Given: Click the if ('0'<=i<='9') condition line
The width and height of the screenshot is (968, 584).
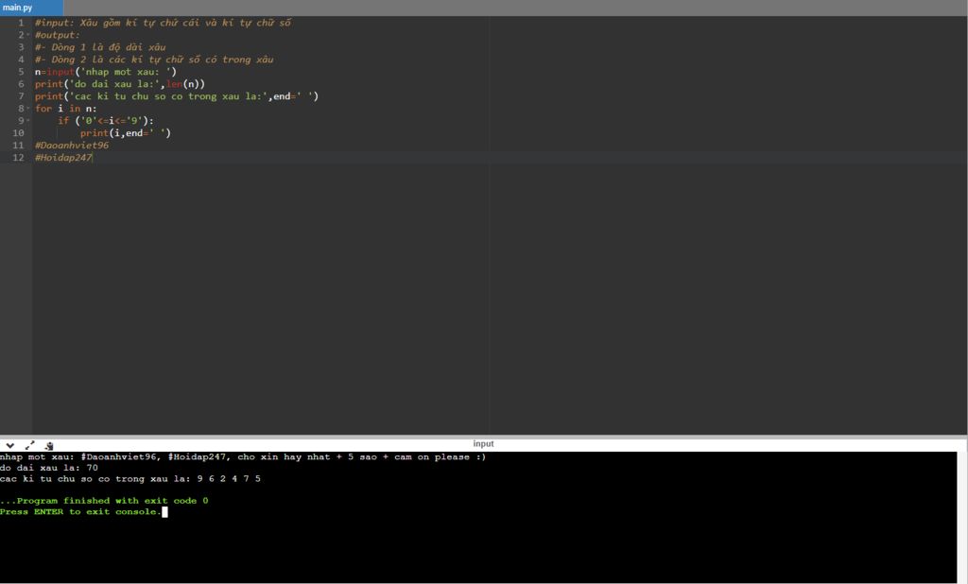Looking at the screenshot, I should click(106, 121).
